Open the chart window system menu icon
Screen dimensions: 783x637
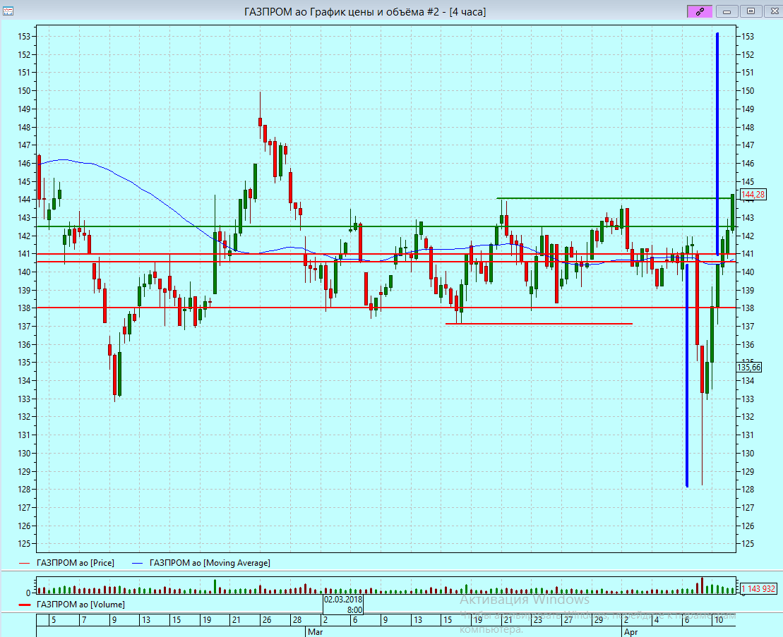click(8, 11)
